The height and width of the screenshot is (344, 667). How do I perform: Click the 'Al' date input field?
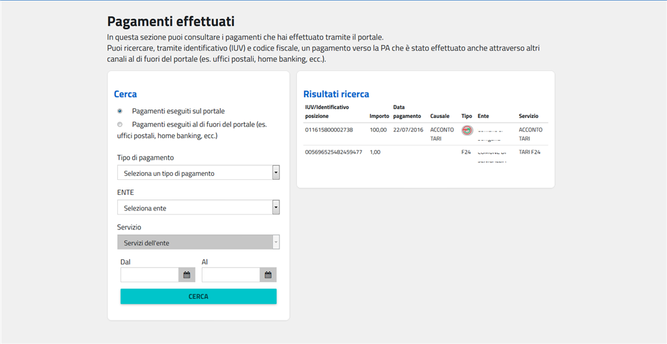(x=231, y=275)
